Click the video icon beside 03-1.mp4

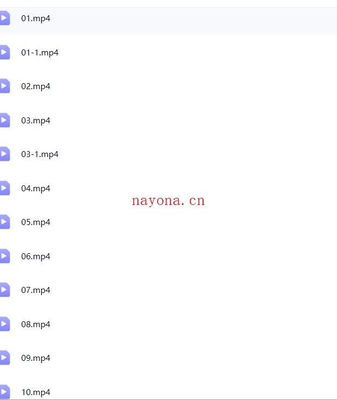tap(5, 154)
